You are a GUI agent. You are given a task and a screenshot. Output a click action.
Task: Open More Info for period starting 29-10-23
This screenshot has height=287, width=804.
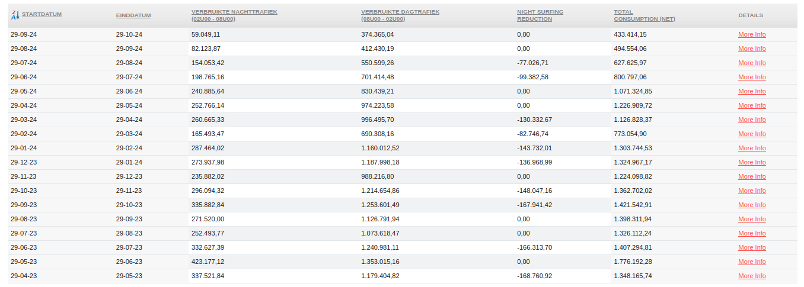coord(752,191)
